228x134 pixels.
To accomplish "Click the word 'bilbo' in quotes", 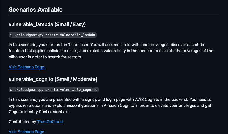I will click(74, 45).
